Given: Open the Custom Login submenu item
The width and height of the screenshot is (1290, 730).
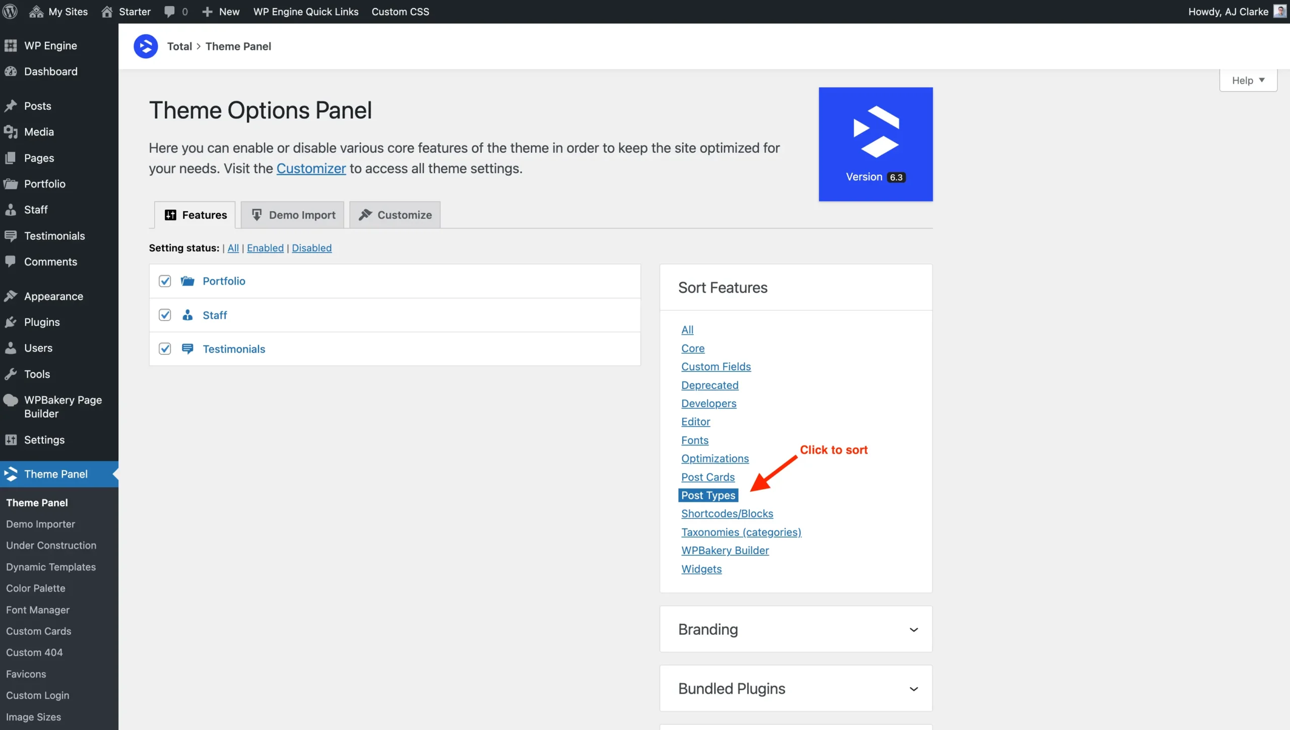Looking at the screenshot, I should (x=38, y=695).
